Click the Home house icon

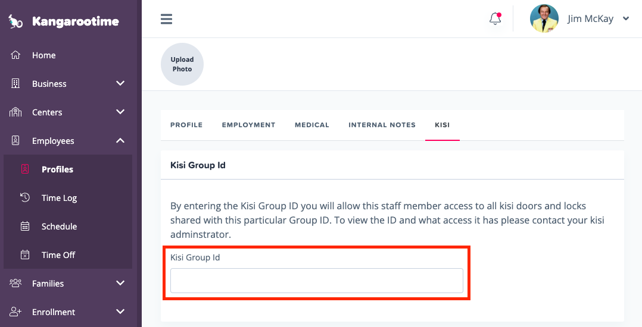16,55
